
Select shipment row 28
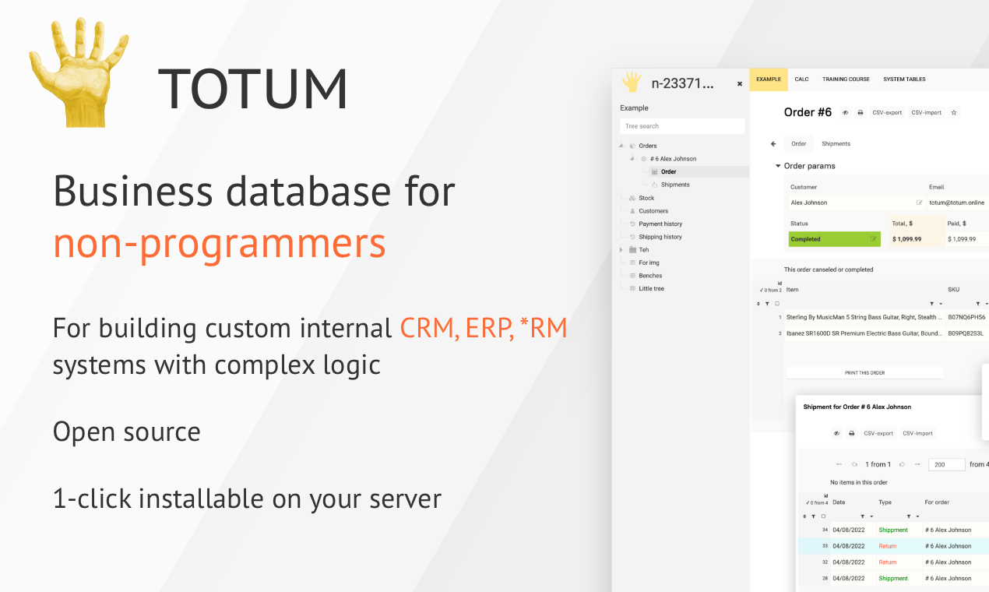893,578
